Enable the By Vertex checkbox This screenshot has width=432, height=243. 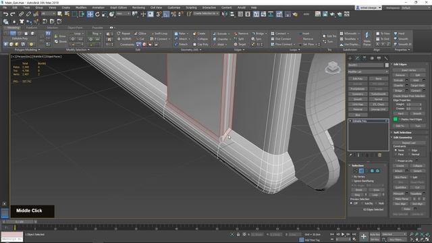[x=352, y=177]
